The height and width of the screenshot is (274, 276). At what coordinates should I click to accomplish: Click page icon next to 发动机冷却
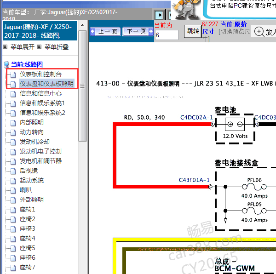[13, 143]
